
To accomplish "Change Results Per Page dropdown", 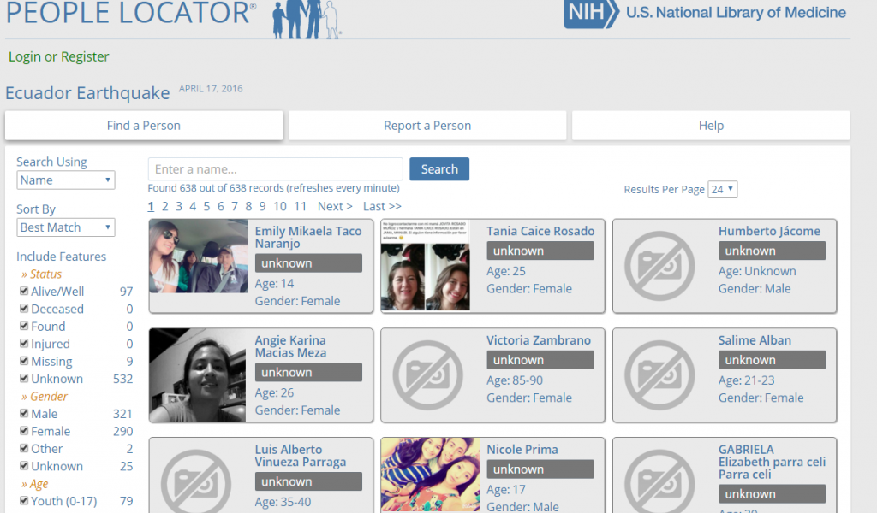I will pos(722,190).
